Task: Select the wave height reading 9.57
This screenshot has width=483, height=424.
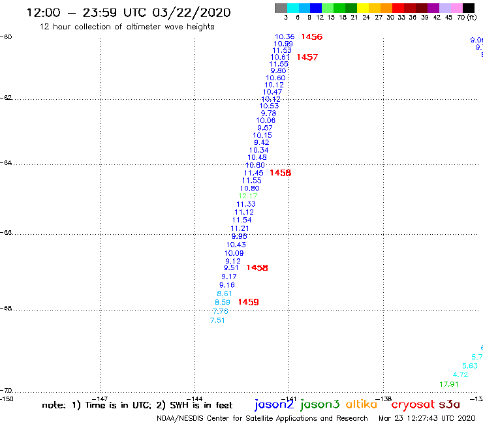Action: pyautogui.click(x=265, y=128)
